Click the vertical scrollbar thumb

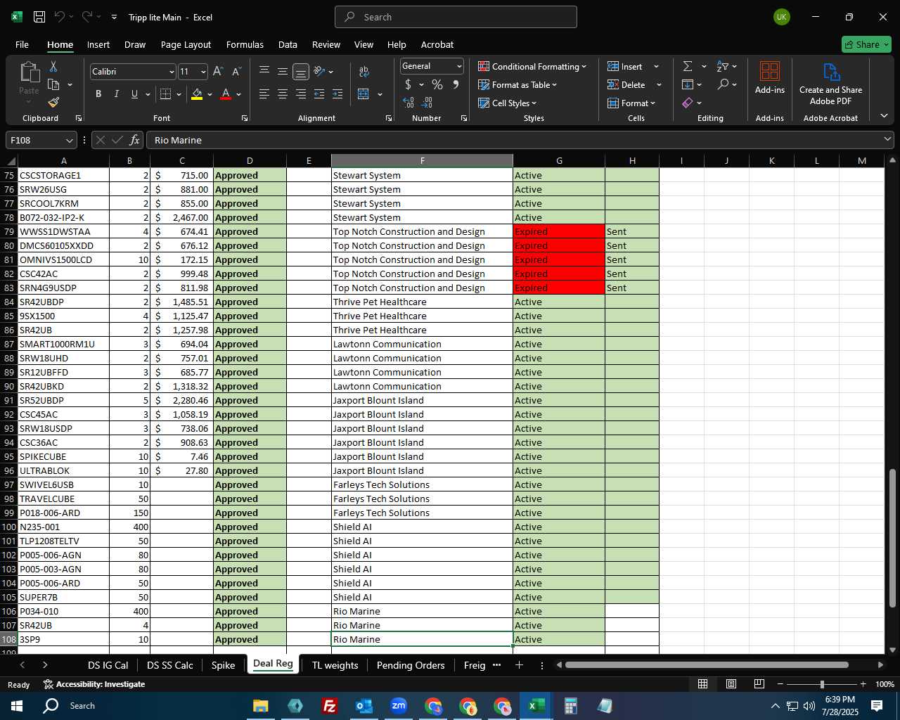(893, 538)
